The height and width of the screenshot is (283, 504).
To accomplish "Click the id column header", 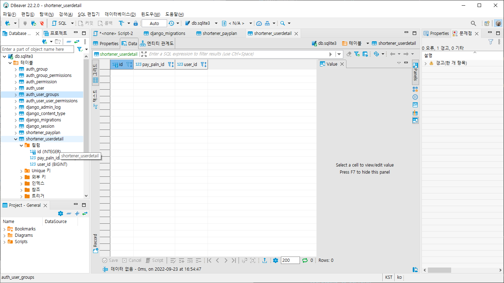I will (122, 65).
